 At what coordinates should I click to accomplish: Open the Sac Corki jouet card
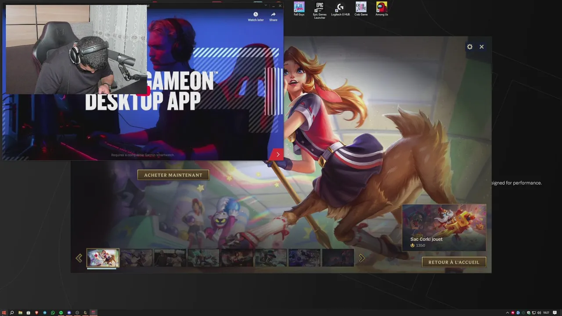pyautogui.click(x=444, y=228)
